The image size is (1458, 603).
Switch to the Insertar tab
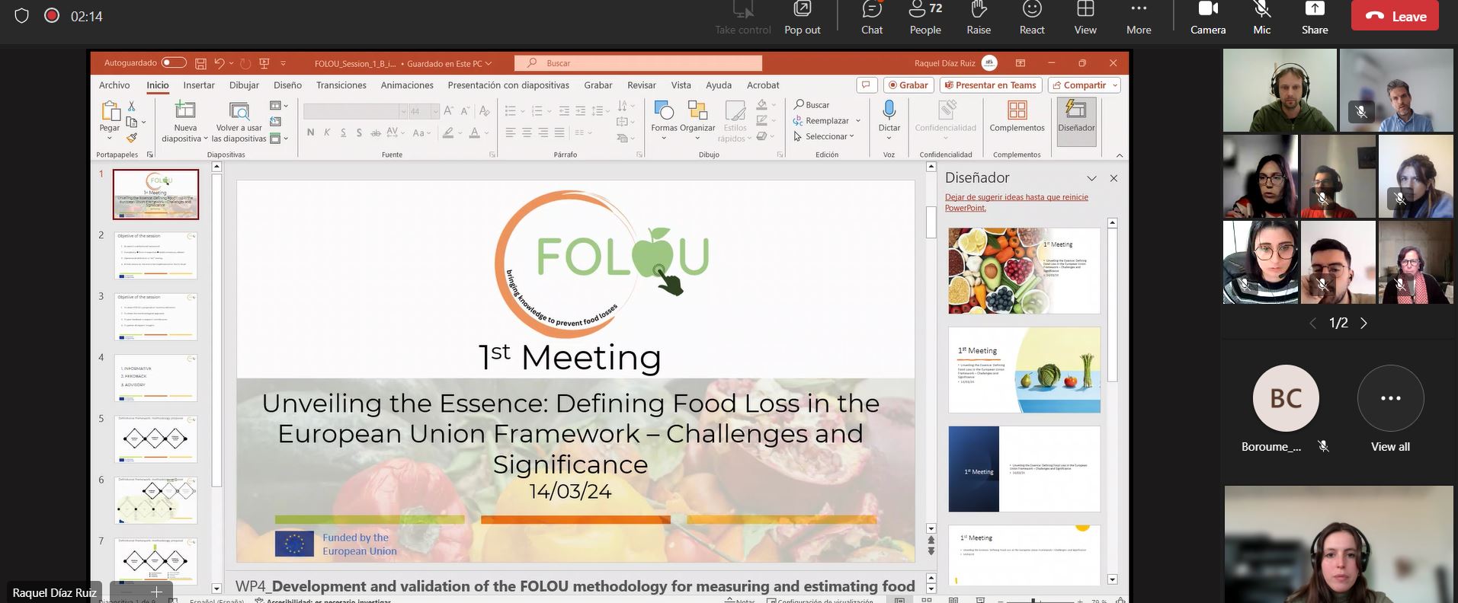[199, 85]
